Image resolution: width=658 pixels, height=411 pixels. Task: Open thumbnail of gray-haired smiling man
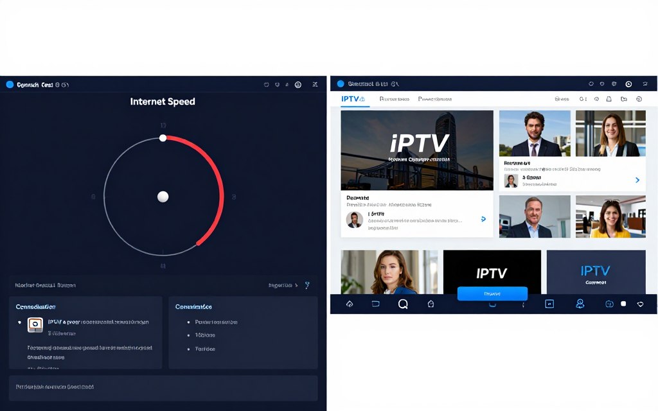coord(535,216)
